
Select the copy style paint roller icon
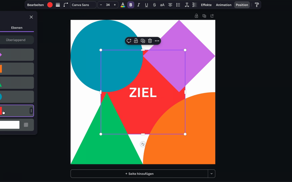pyautogui.click(x=257, y=5)
